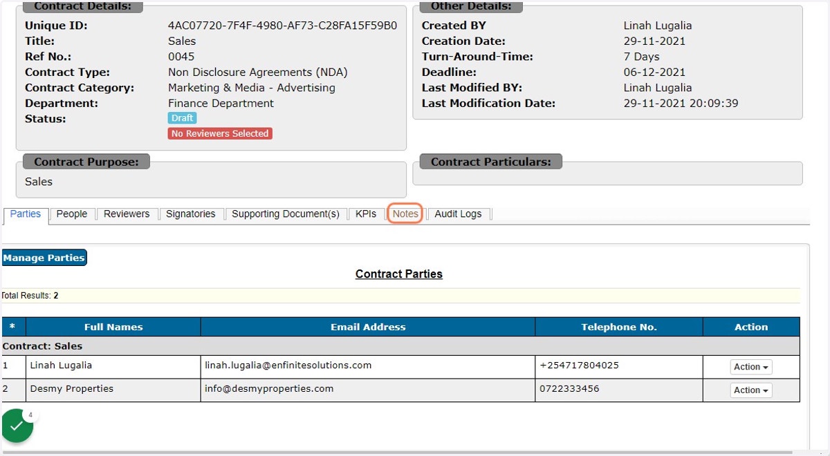Screen dimensions: 830x456
Task: Select the Telephone No. column header
Action: 619,327
